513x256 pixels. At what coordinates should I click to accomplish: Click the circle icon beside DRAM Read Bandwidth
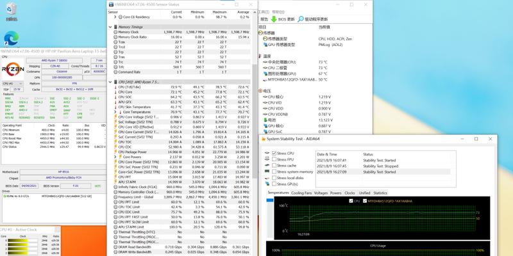[115, 247]
